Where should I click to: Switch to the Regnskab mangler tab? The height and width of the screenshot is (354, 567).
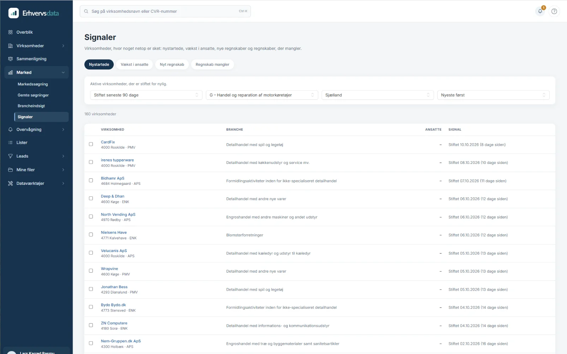(x=212, y=64)
